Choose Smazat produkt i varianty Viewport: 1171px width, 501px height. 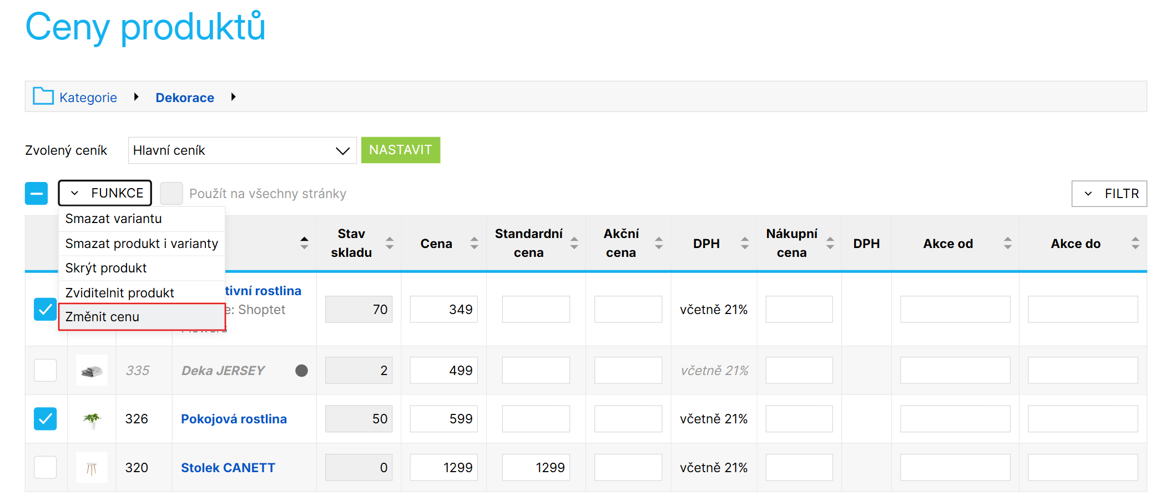142,244
